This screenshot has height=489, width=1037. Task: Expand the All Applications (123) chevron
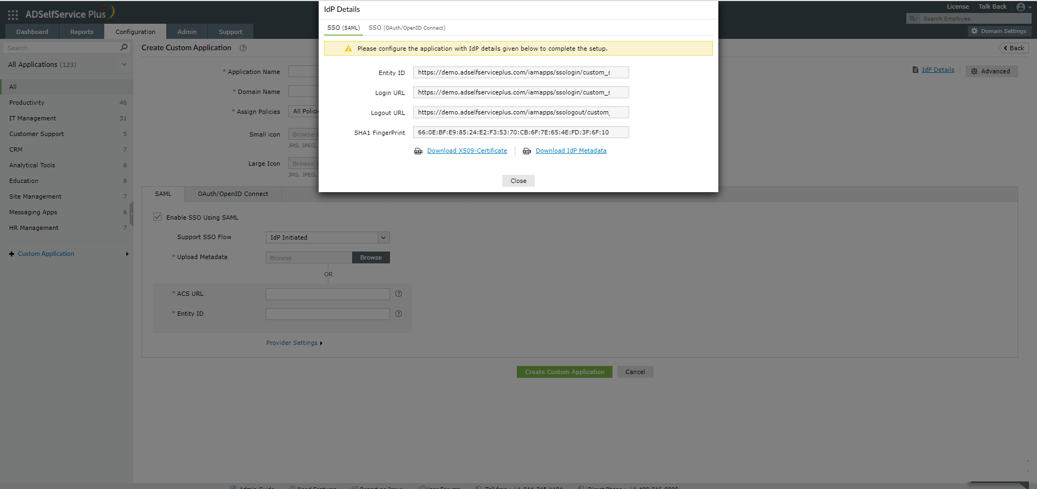click(124, 65)
